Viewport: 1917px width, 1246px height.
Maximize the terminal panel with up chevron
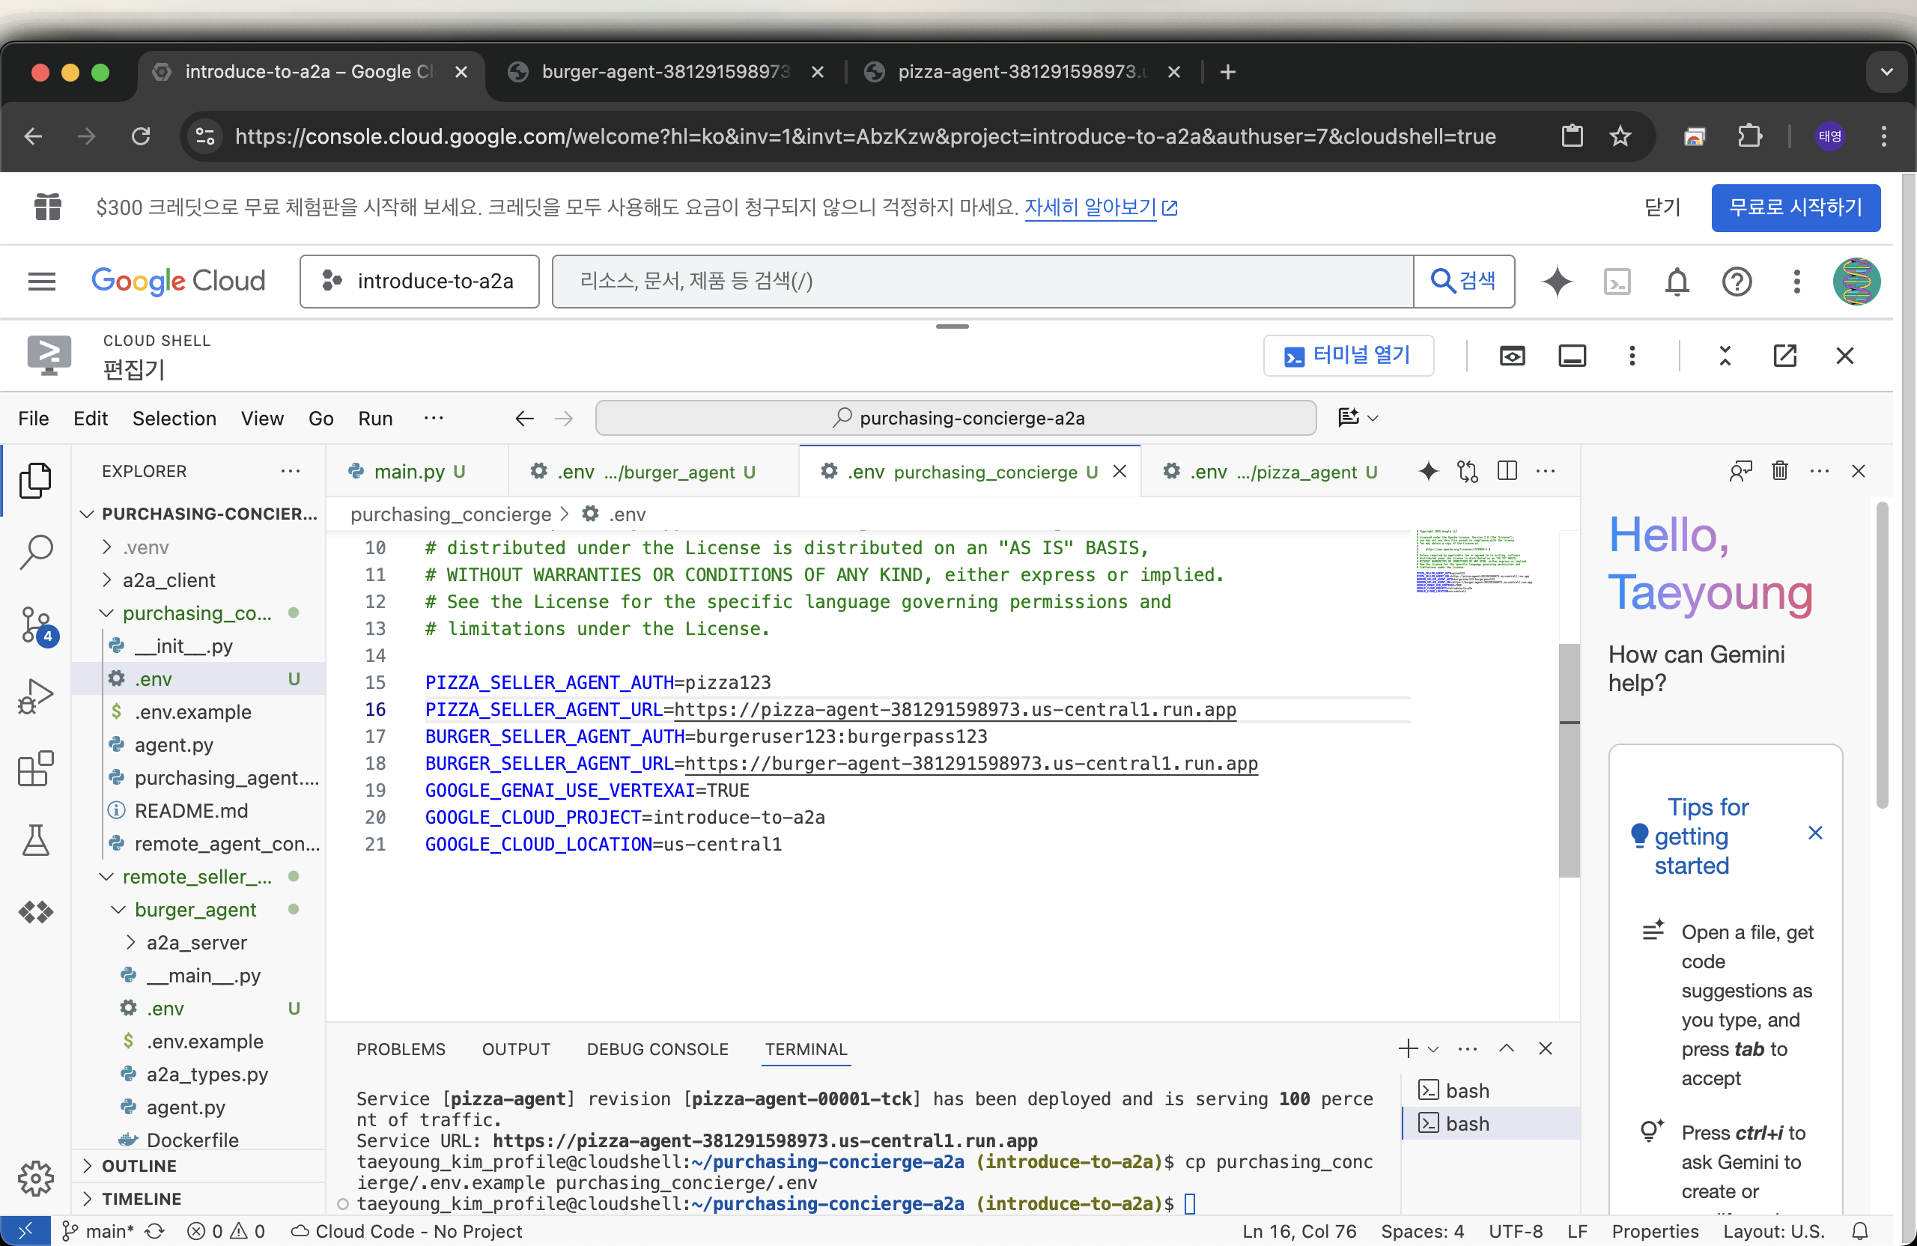(1505, 1048)
